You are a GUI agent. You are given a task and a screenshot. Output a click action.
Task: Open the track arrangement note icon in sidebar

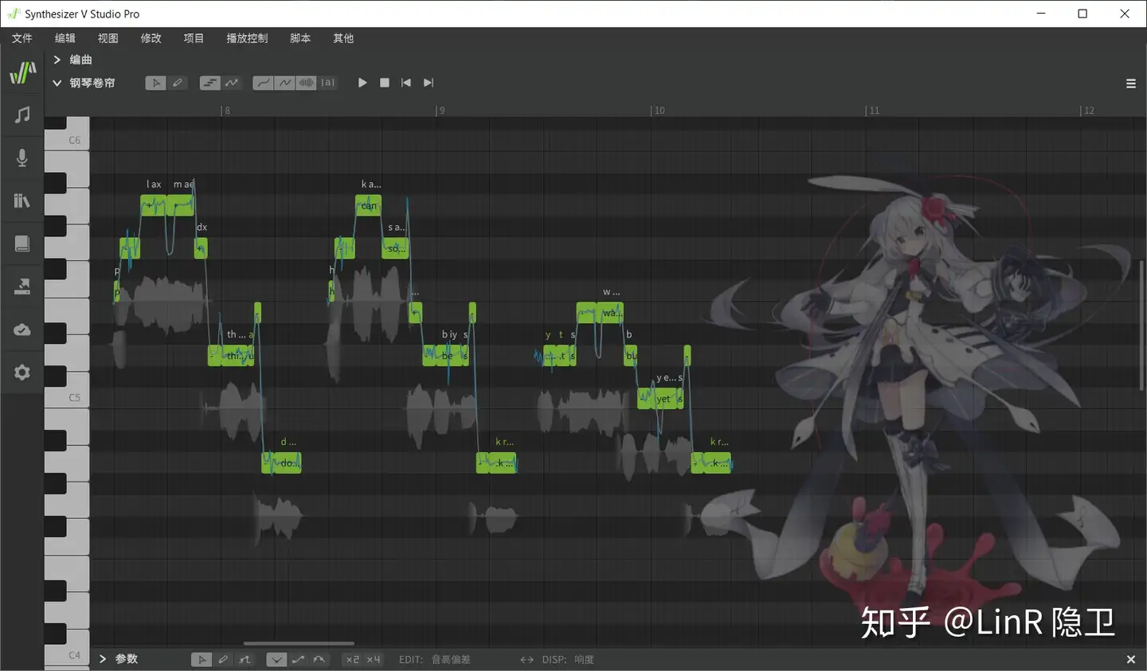click(22, 115)
